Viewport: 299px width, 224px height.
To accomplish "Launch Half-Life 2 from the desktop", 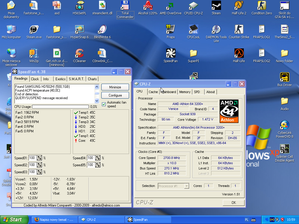I will point(239,6).
